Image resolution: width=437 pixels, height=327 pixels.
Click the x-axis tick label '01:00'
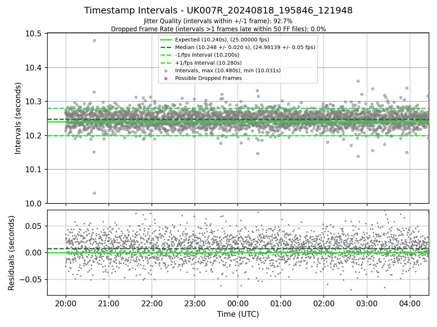[x=281, y=303]
